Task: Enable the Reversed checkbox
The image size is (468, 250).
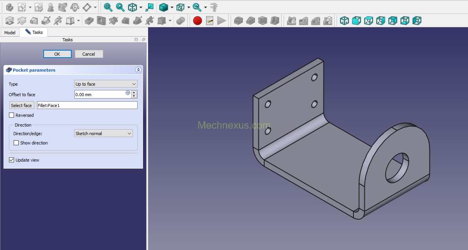Action: [11, 115]
